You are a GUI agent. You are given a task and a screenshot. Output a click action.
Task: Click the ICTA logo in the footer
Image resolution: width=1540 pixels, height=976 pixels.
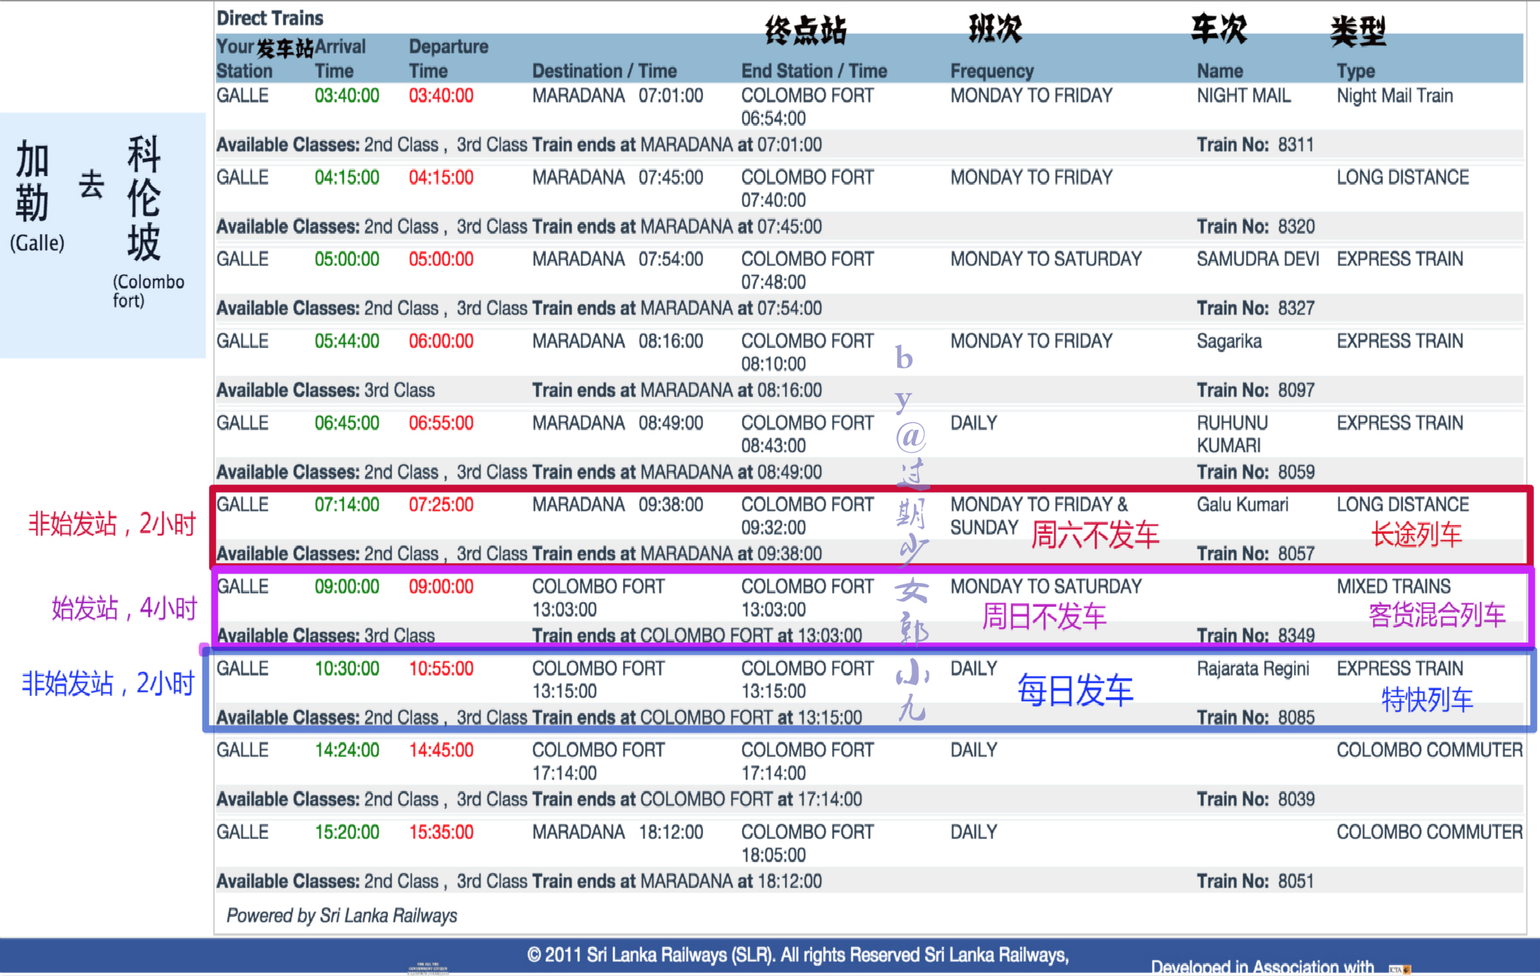coord(1399,969)
